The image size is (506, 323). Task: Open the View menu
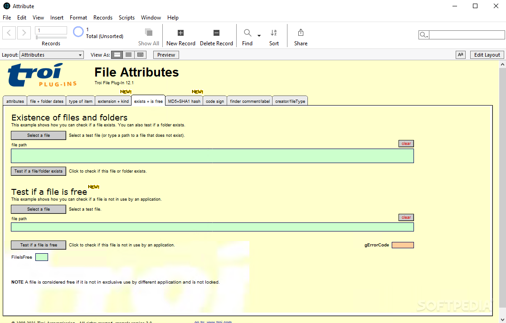[x=38, y=18]
